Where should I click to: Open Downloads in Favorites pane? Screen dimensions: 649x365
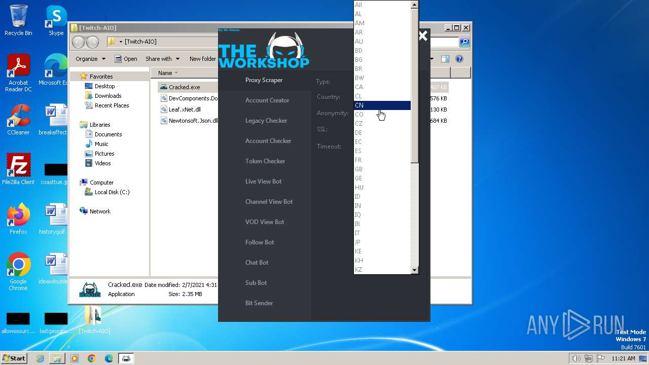(x=107, y=96)
